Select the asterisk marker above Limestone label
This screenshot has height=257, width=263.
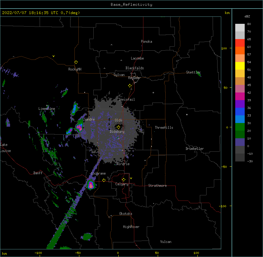pyautogui.click(x=47, y=106)
